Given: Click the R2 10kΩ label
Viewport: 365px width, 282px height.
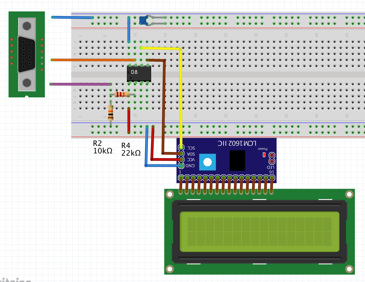Looking at the screenshot, I should 103,147.
